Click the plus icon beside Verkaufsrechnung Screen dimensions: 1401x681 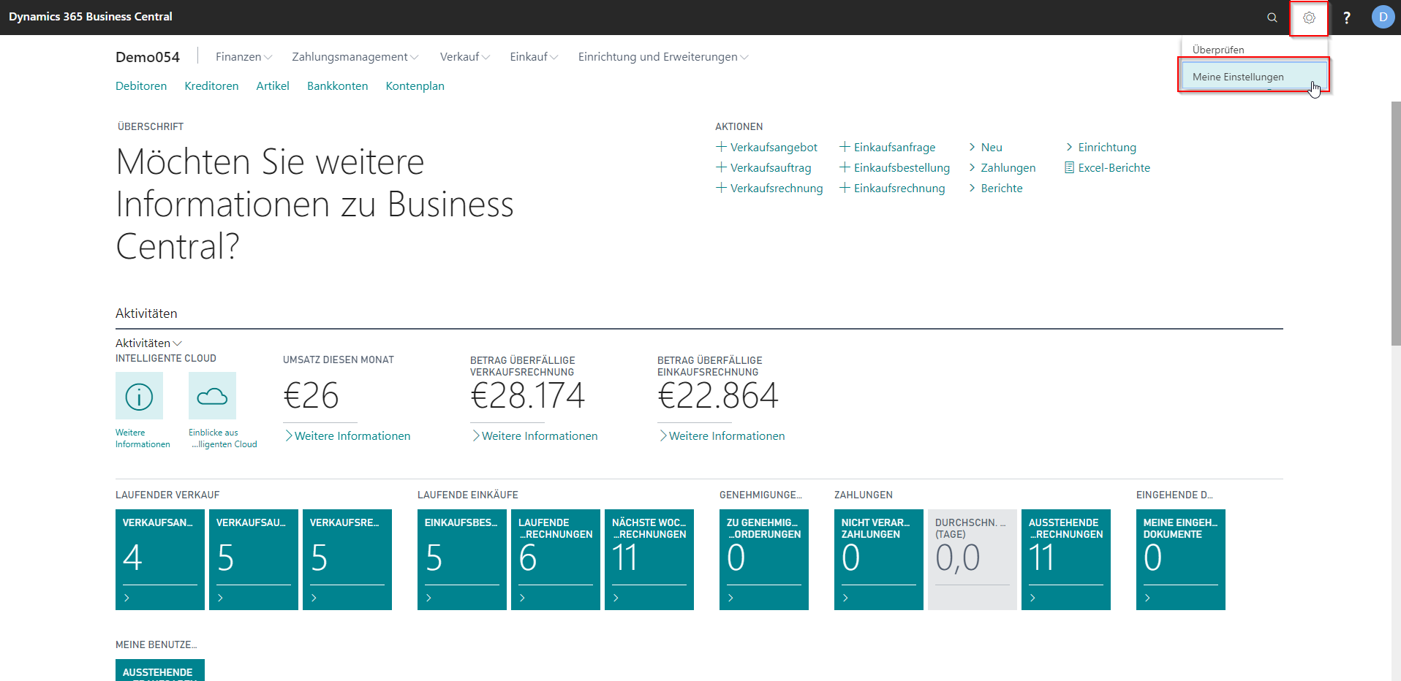tap(721, 188)
